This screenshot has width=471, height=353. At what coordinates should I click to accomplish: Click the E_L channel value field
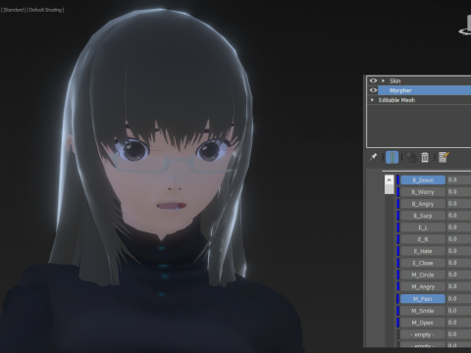click(459, 227)
